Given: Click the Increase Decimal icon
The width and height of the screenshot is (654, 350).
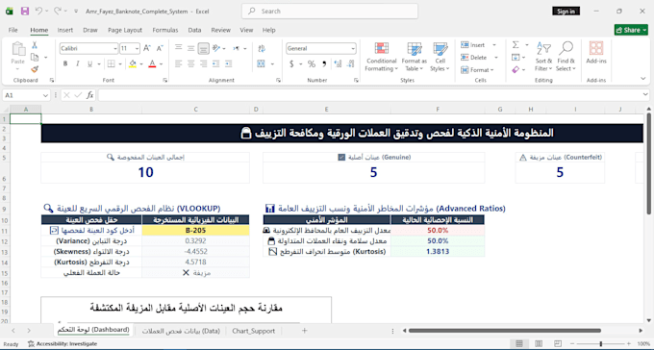Looking at the screenshot, I should tap(338, 63).
